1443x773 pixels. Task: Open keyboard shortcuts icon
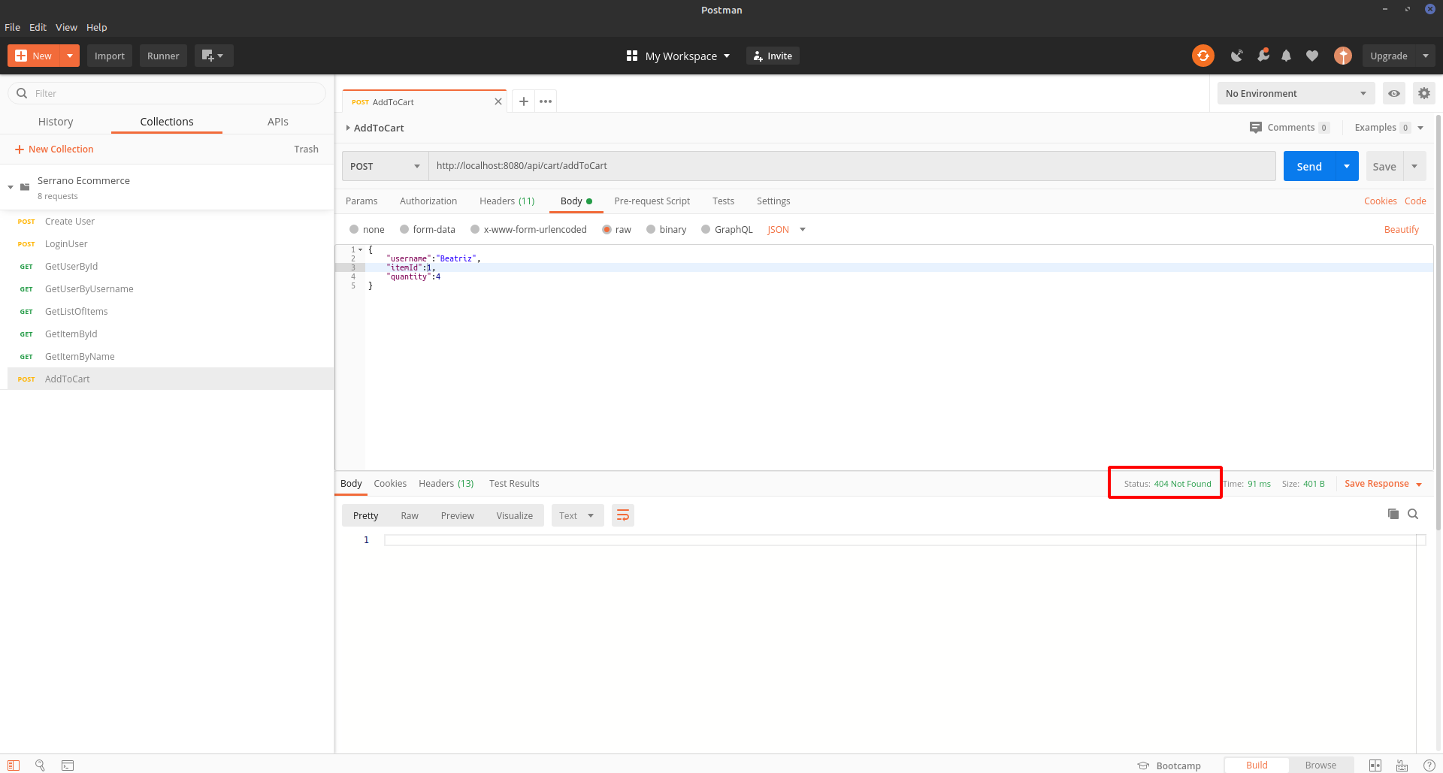[1402, 765]
